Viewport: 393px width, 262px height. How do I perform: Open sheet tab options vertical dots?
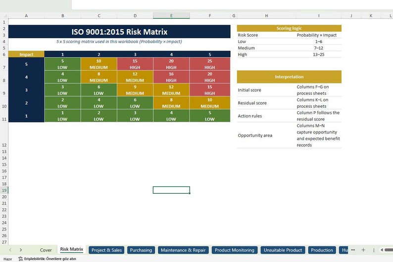click(x=374, y=250)
